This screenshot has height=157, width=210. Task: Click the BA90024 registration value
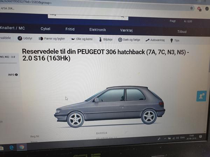coord(101,133)
